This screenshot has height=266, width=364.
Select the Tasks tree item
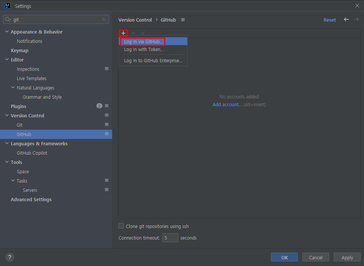point(22,181)
